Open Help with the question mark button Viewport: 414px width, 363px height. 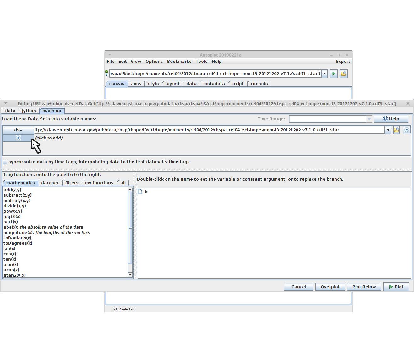pos(391,119)
